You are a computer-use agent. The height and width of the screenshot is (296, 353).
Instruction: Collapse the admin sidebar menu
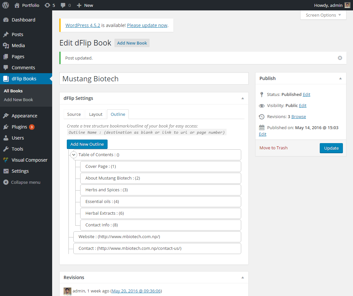25,182
